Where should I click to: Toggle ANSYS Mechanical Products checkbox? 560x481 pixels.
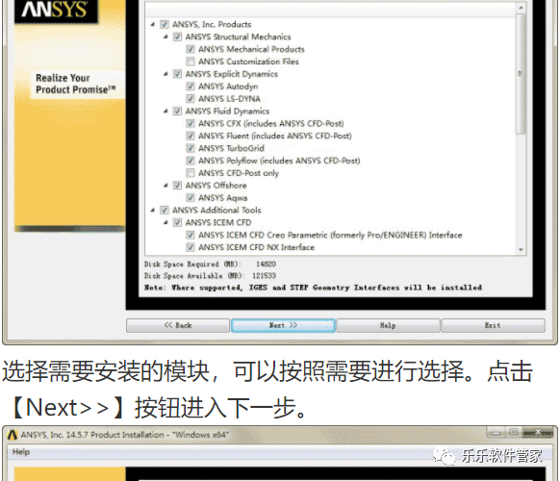click(x=191, y=49)
